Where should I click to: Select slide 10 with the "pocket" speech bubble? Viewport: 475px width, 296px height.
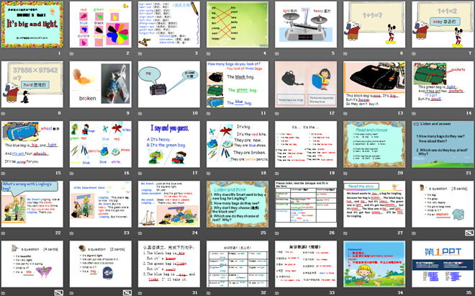pyautogui.click(x=169, y=84)
